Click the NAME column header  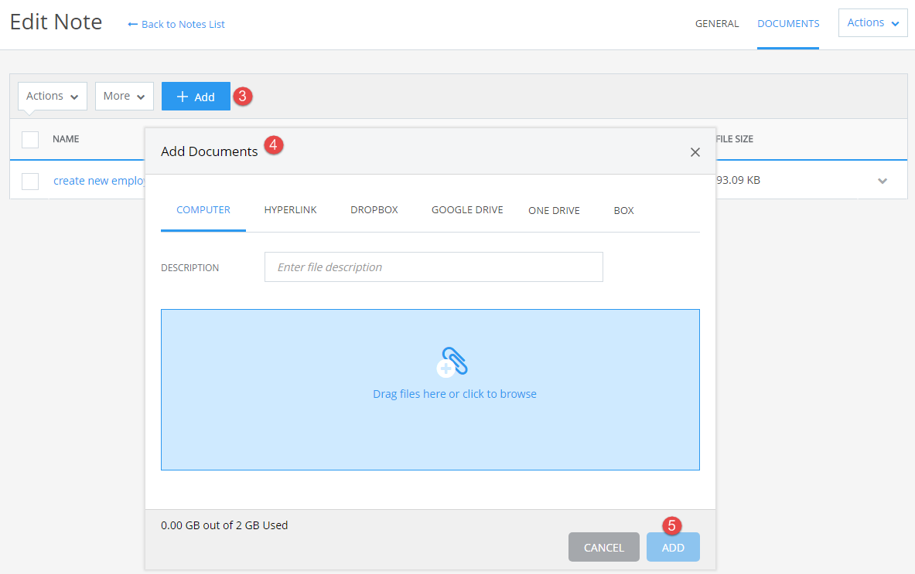click(66, 139)
